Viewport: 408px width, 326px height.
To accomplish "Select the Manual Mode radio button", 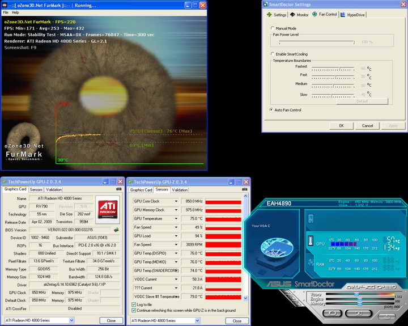I will coord(273,28).
